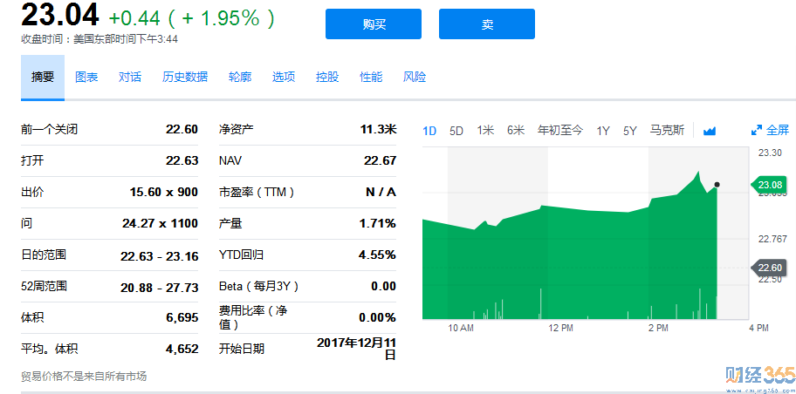Click the area chart type icon

[710, 132]
